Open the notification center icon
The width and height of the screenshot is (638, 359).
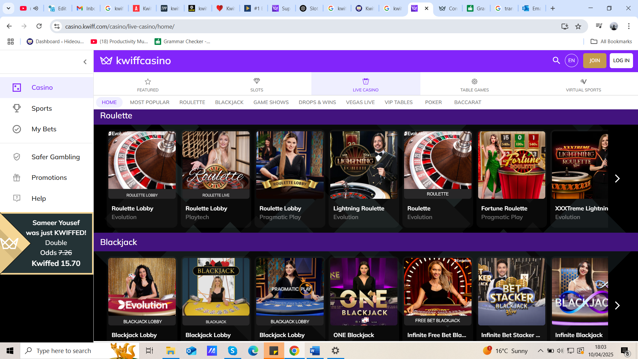pos(625,351)
